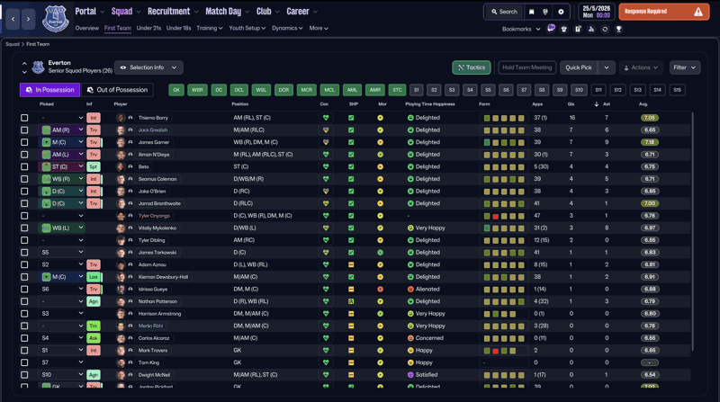Click Thierno Barry's Int info badge
Screen dimensions: 720x402
tap(94, 118)
